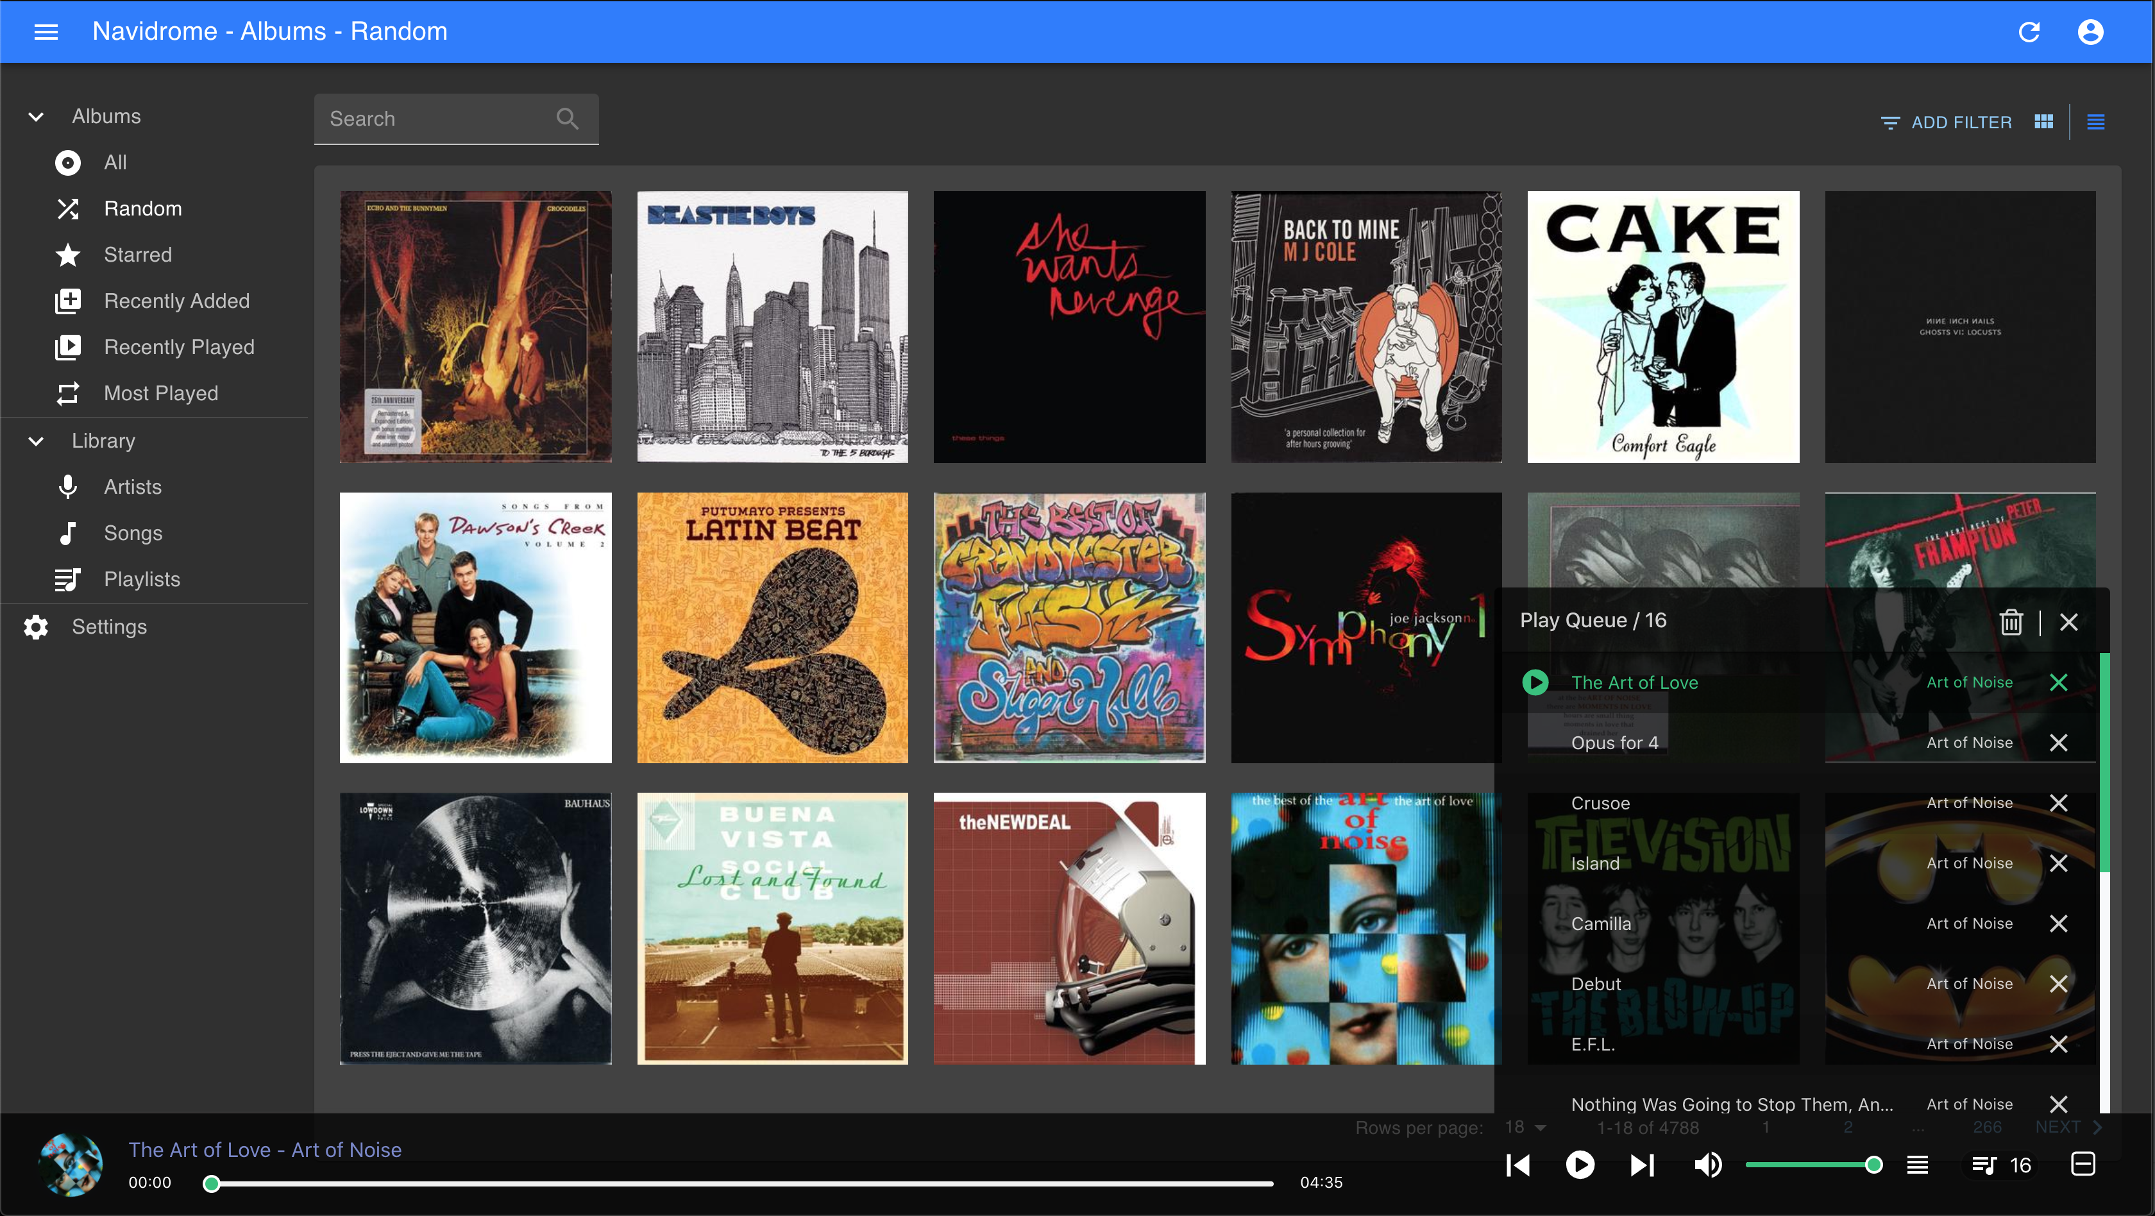Select Most Played in the sidebar
Image resolution: width=2155 pixels, height=1216 pixels.
tap(160, 393)
